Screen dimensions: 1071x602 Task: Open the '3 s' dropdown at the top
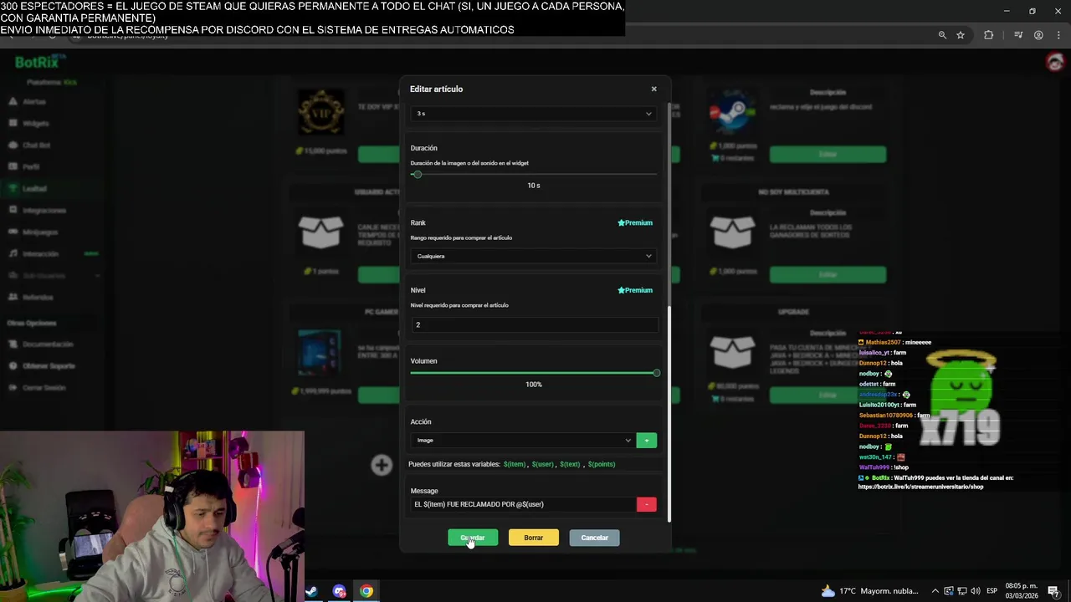point(533,114)
